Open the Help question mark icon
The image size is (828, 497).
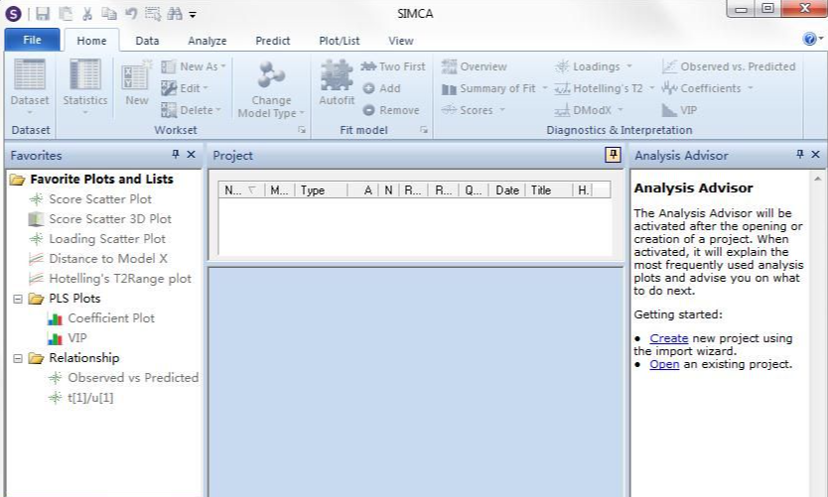(809, 39)
